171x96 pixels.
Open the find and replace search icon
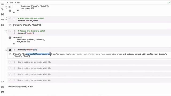pyautogui.click(x=2, y=9)
